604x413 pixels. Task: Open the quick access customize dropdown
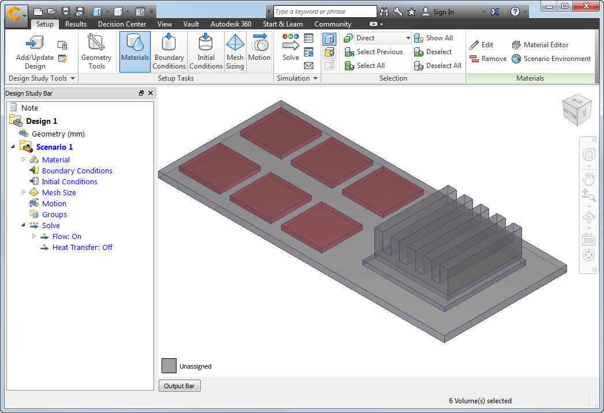[152, 12]
